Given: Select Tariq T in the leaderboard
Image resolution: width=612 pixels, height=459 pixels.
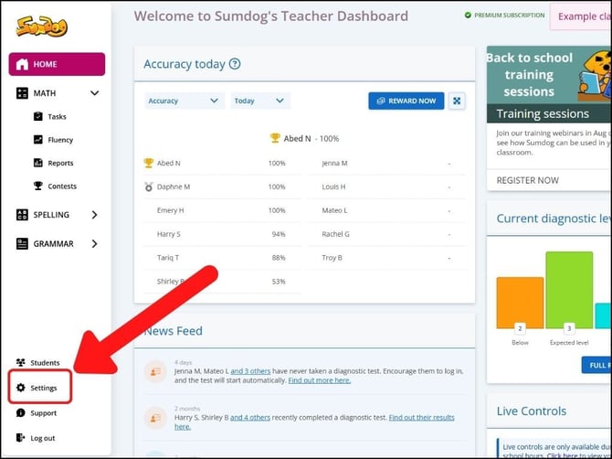Looking at the screenshot, I should (x=168, y=258).
